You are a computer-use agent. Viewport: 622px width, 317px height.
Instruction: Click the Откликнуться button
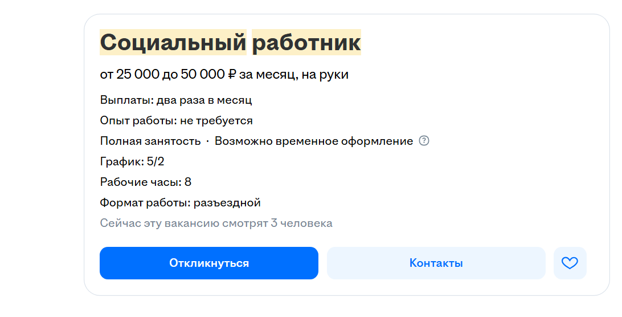click(x=209, y=263)
